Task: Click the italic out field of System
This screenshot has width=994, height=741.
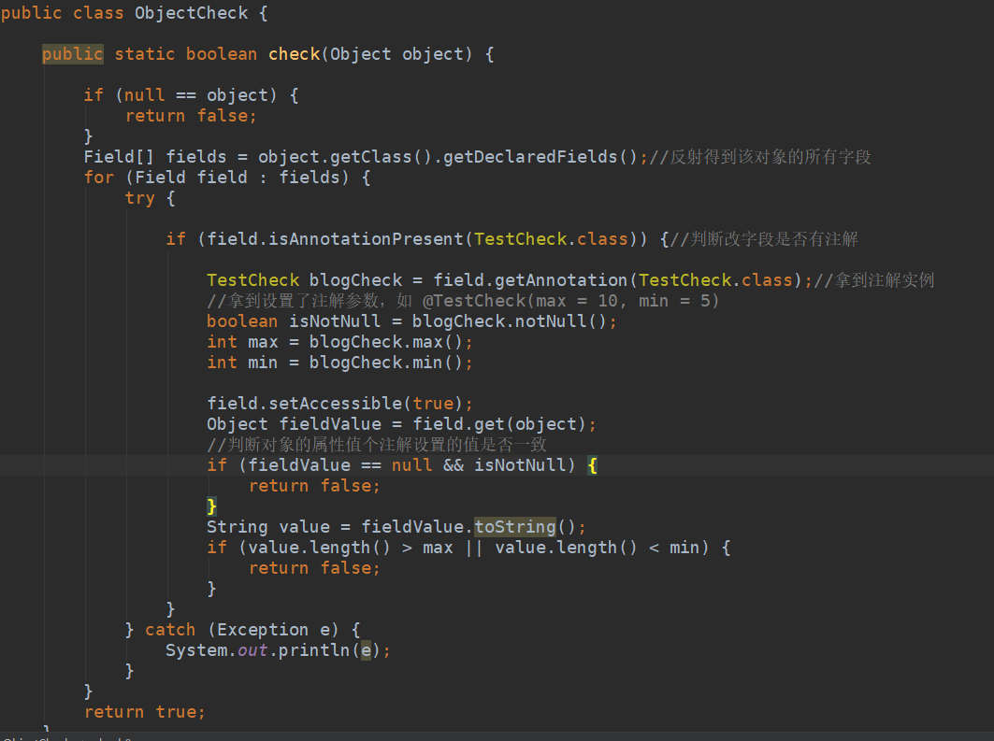Action: [252, 650]
